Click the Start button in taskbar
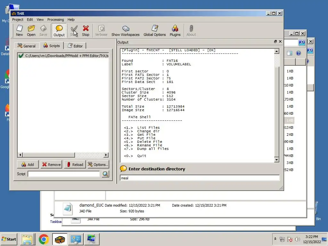 [9, 239]
